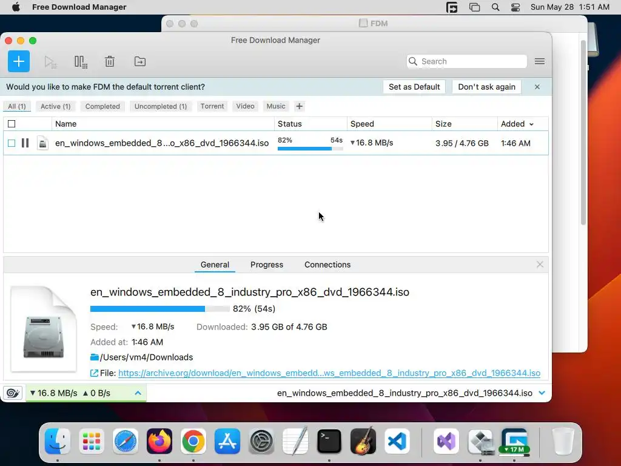Sort by the Name column header
621x466 pixels.
click(163, 124)
